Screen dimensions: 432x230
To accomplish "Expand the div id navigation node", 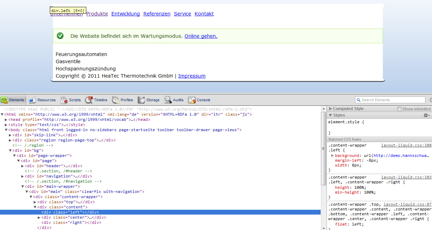I will [23, 176].
